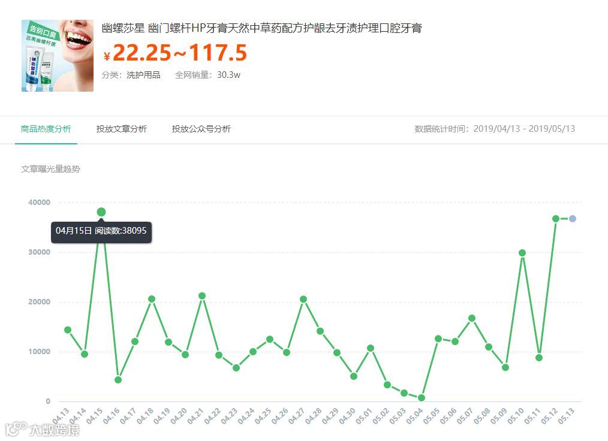This screenshot has height=441, width=608.
Task: Click the 04.17 data point
Action: point(135,342)
